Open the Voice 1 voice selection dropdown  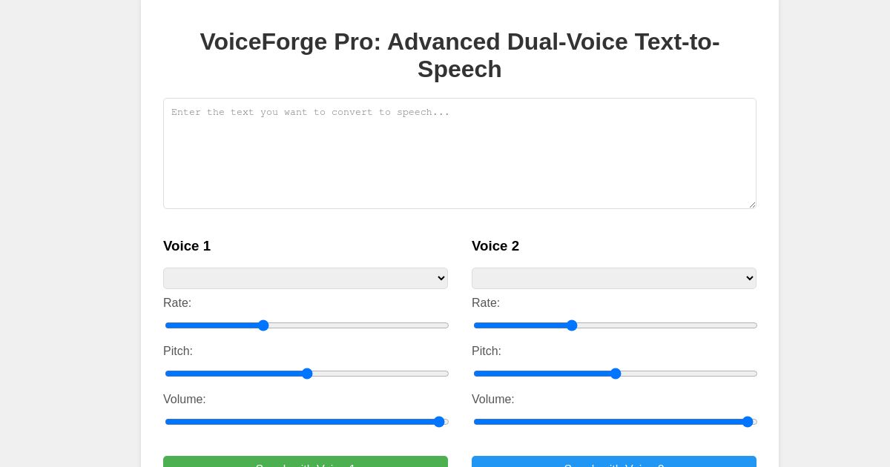coord(306,278)
